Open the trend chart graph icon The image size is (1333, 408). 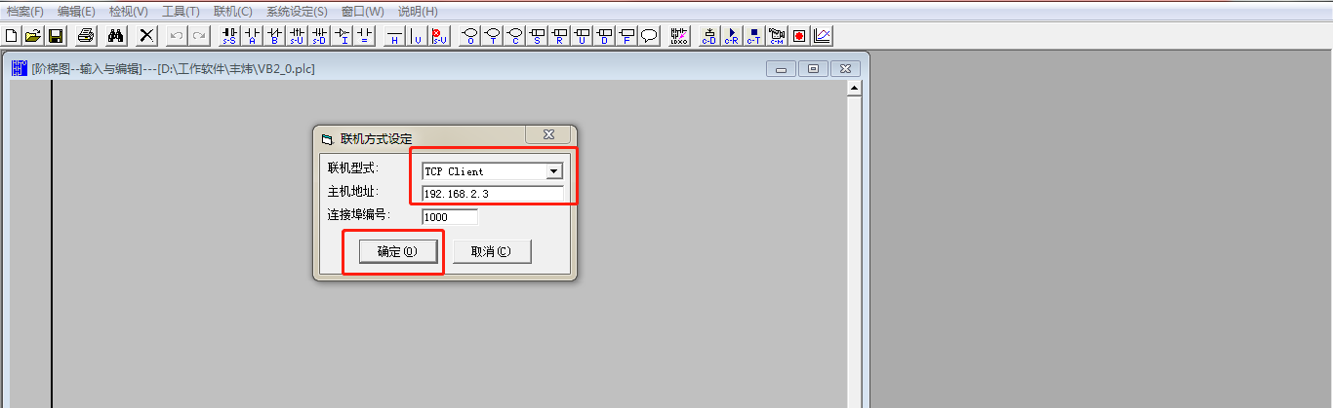pyautogui.click(x=822, y=36)
